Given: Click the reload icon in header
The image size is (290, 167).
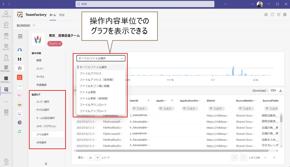Looking at the screenshot, I should pyautogui.click(x=272, y=15).
